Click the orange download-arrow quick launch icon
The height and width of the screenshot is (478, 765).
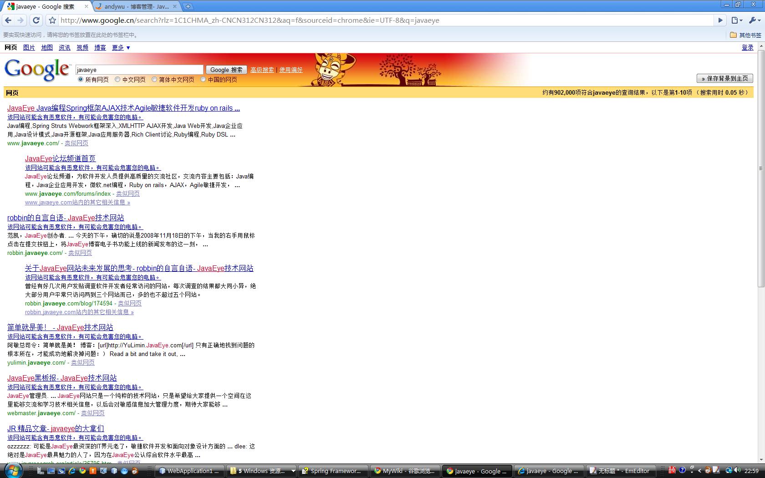tap(93, 471)
